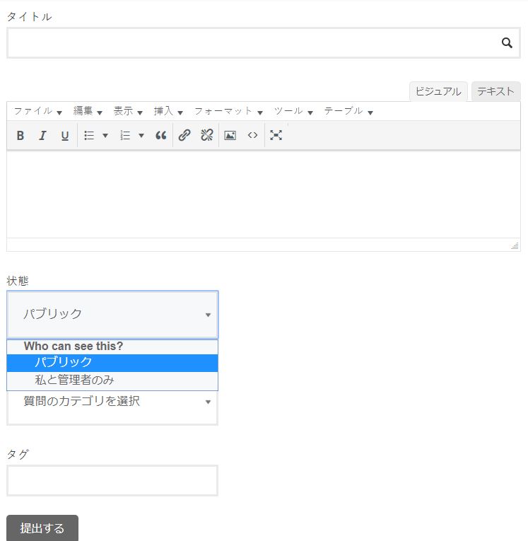Expand the bullet list style arrow
The height and width of the screenshot is (541, 528).
[105, 136]
